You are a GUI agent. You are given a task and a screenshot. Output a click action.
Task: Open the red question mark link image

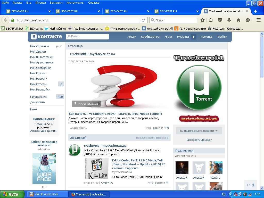[119, 87]
